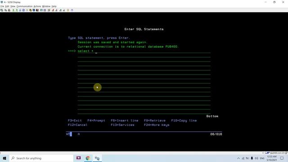
Task: Click the taskbar 'Search for anything' box
Action: pos(41,158)
